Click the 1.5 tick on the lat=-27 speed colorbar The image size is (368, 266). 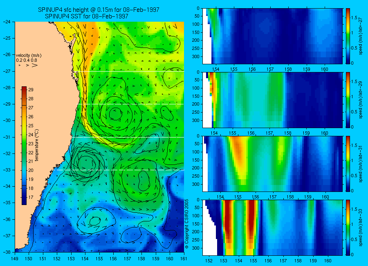tap(355, 18)
